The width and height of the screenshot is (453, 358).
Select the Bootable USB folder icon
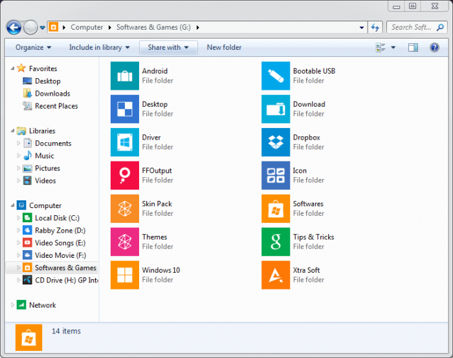click(275, 76)
